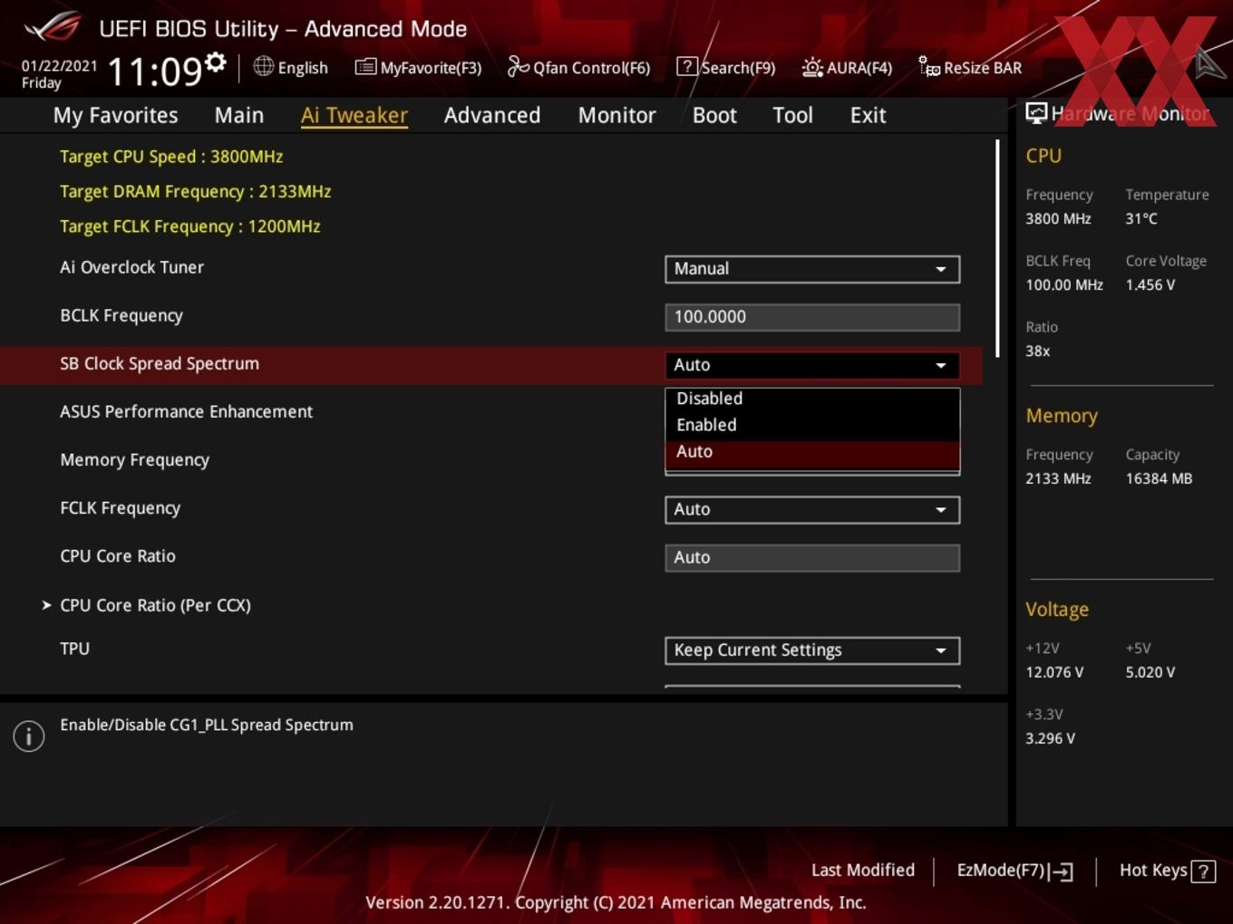Click Target DRAM Frequency : 2133MHz text

coord(195,192)
